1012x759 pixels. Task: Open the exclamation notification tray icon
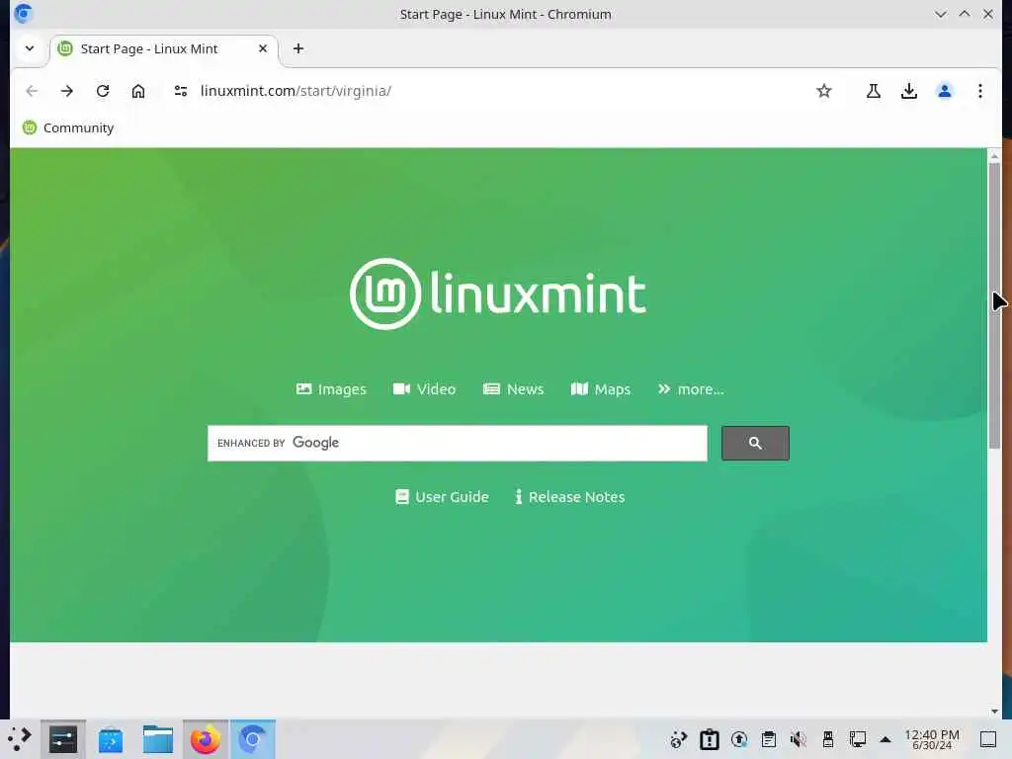710,739
